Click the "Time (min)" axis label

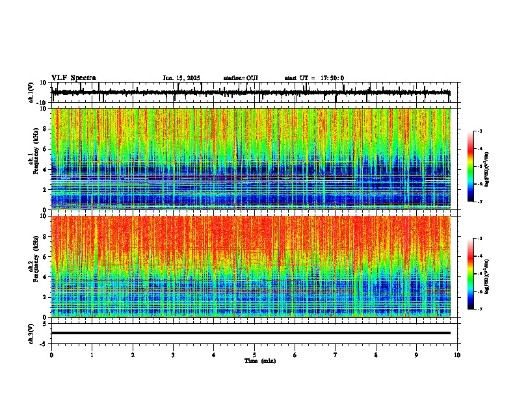pos(260,361)
